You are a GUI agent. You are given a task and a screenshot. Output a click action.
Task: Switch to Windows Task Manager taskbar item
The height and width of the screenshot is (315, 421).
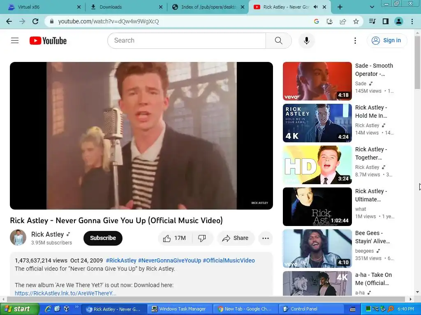click(x=179, y=309)
